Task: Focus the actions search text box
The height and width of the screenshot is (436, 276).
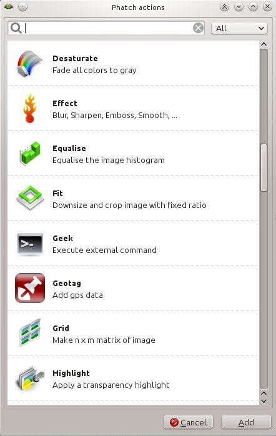Action: click(106, 28)
